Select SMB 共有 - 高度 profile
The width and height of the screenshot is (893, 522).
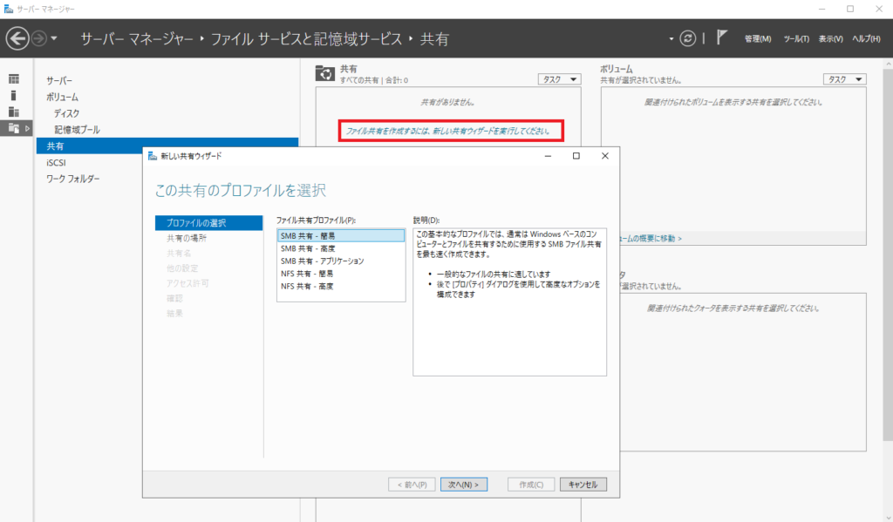(307, 248)
